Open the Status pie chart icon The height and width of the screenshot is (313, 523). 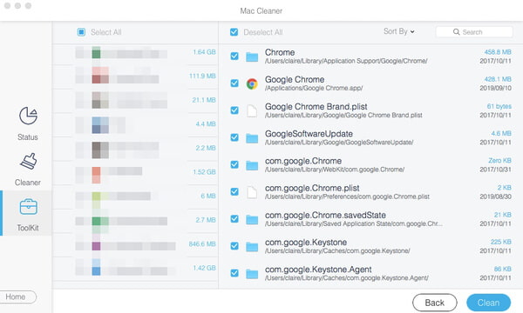28,116
